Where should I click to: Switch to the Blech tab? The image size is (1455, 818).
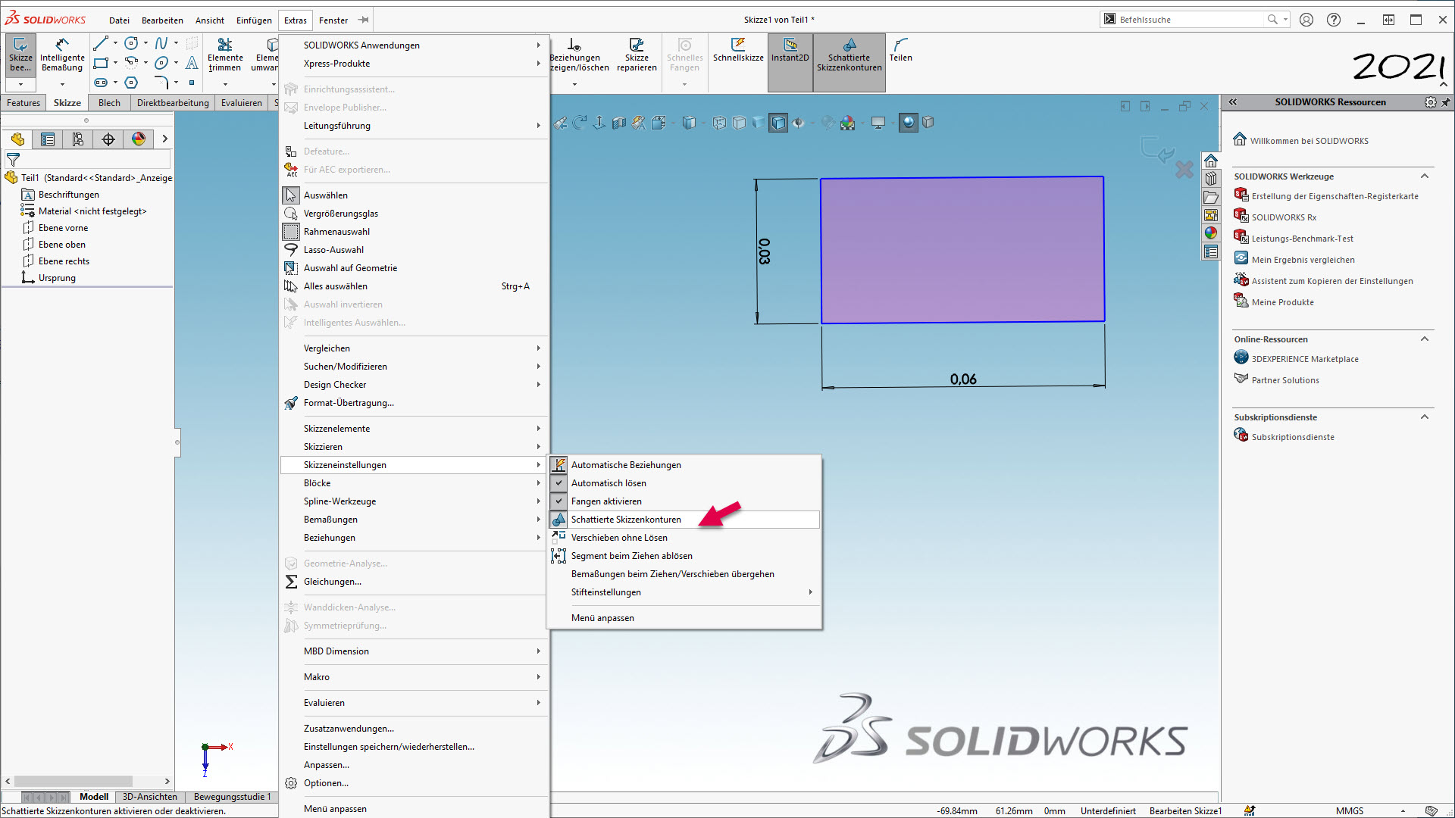tap(109, 103)
